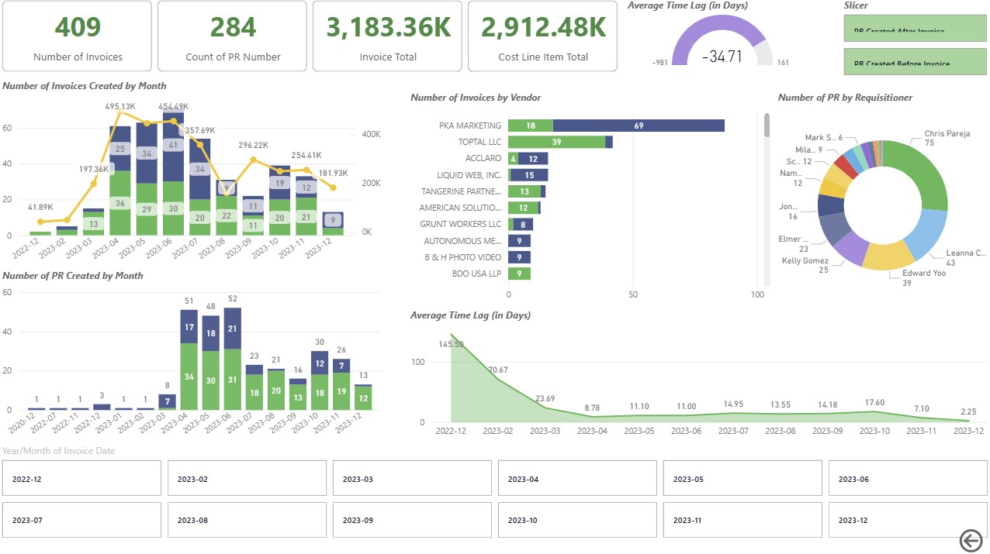
Task: Click GRUNT WORKERS LLC bar 8
Action: pos(523,225)
